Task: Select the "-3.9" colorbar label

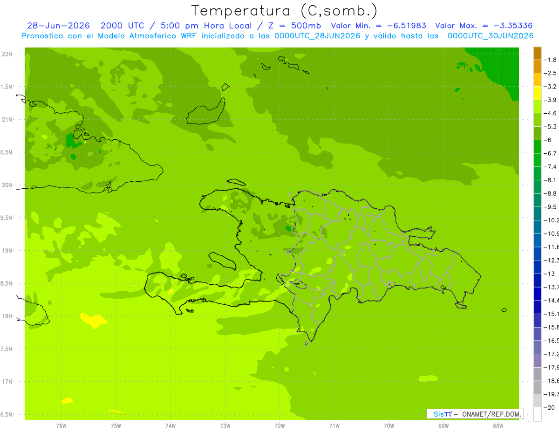Action: 551,100
